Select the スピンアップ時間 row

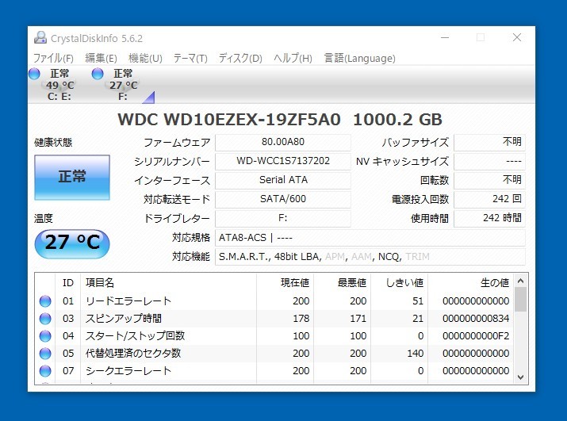pyautogui.click(x=274, y=319)
